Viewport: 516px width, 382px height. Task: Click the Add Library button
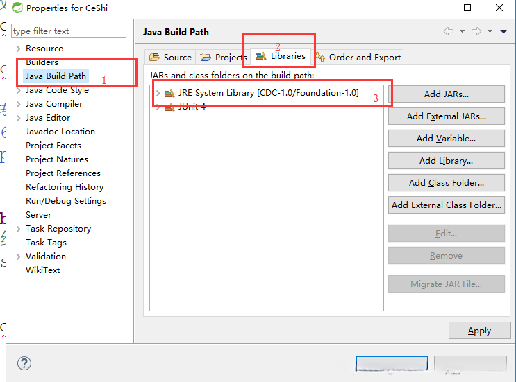[447, 161]
